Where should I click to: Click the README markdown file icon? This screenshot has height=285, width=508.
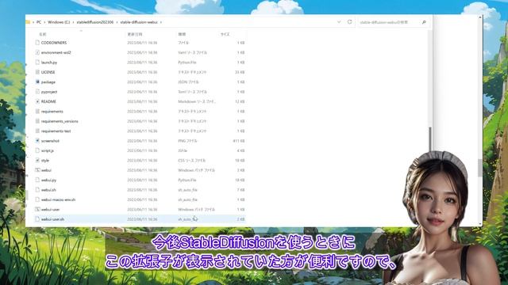tap(37, 101)
